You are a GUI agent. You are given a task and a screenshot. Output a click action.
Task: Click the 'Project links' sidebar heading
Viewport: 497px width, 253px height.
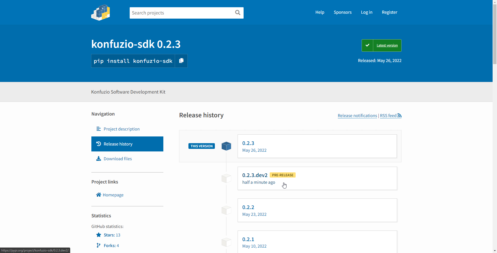[105, 182]
